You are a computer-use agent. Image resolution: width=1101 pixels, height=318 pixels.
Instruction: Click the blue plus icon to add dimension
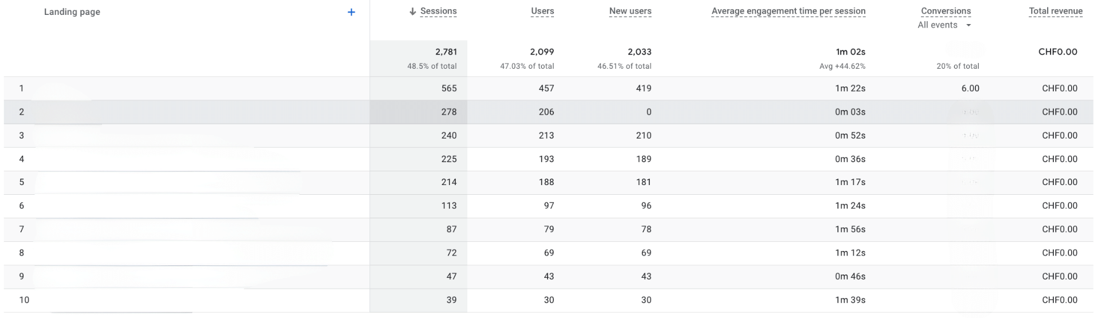pyautogui.click(x=352, y=12)
